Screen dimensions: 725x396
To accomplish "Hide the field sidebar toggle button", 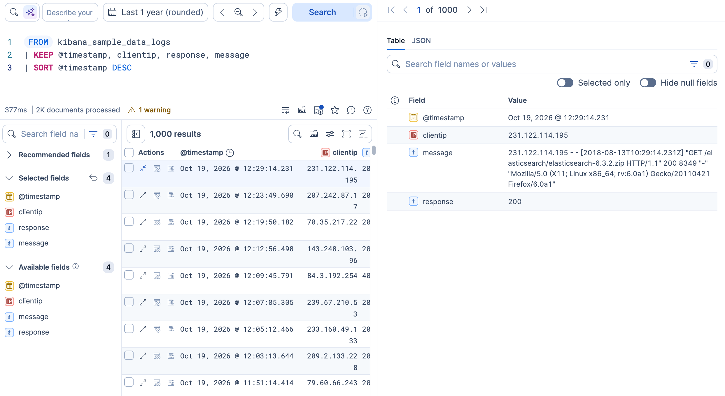I will tap(136, 134).
